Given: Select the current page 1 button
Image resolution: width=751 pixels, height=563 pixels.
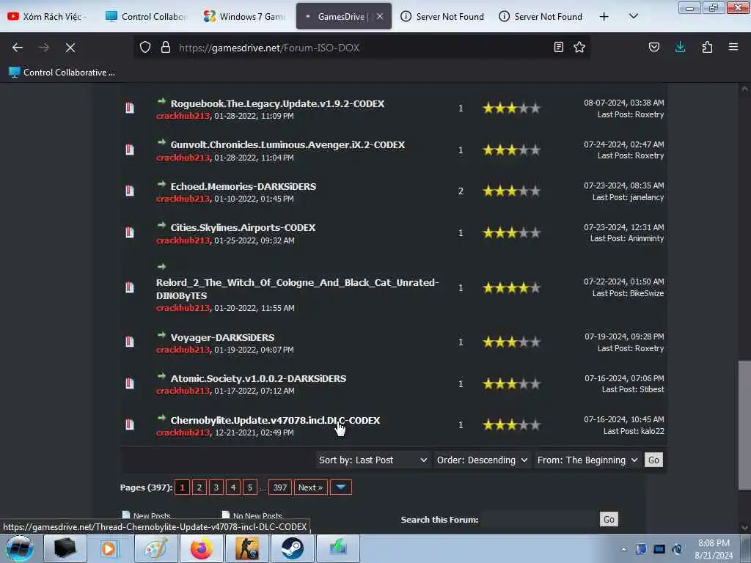Looking at the screenshot, I should (182, 487).
